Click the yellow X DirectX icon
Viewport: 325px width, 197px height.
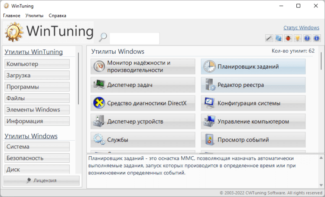tap(99, 103)
